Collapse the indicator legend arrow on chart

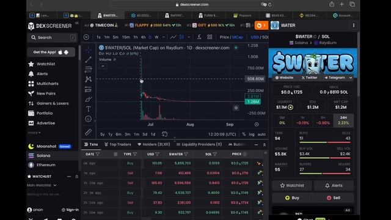click(x=103, y=66)
